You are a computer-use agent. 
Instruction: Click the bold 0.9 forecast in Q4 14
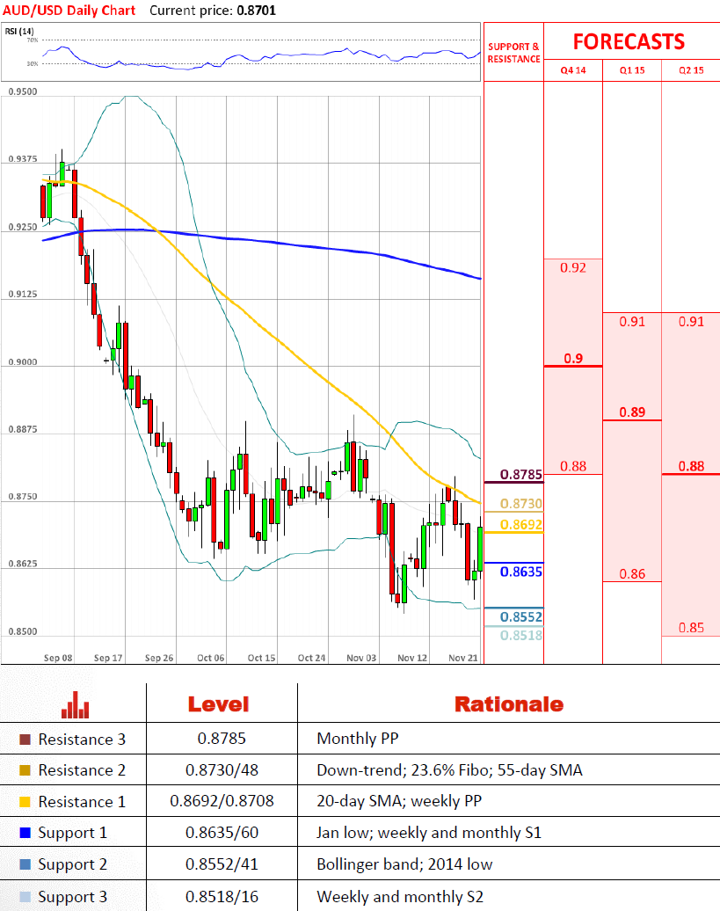point(573,359)
